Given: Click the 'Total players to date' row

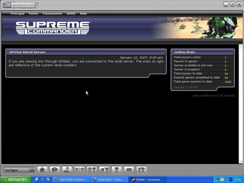Looking at the screenshot, I should (x=203, y=74).
